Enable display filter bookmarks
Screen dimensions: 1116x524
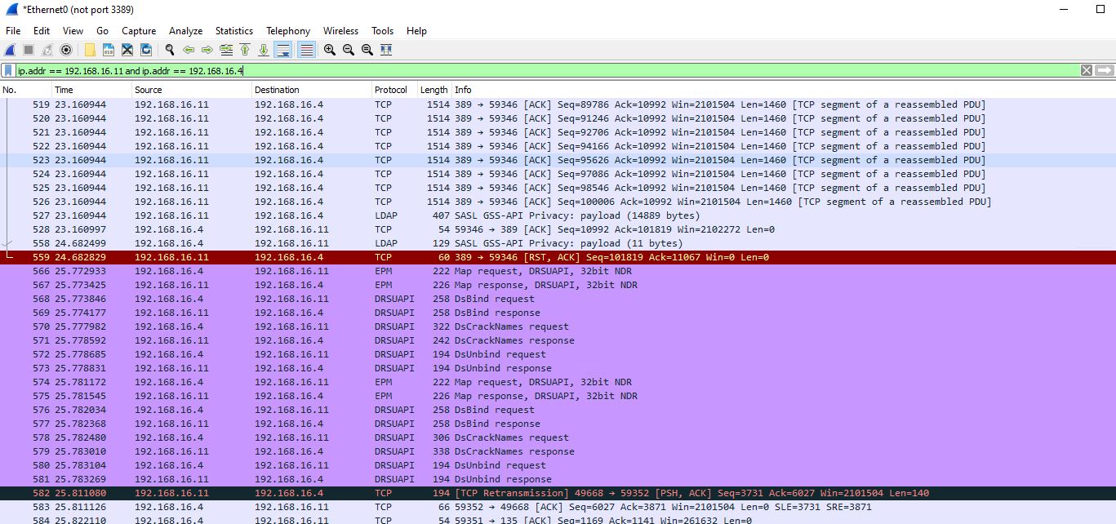coord(8,70)
